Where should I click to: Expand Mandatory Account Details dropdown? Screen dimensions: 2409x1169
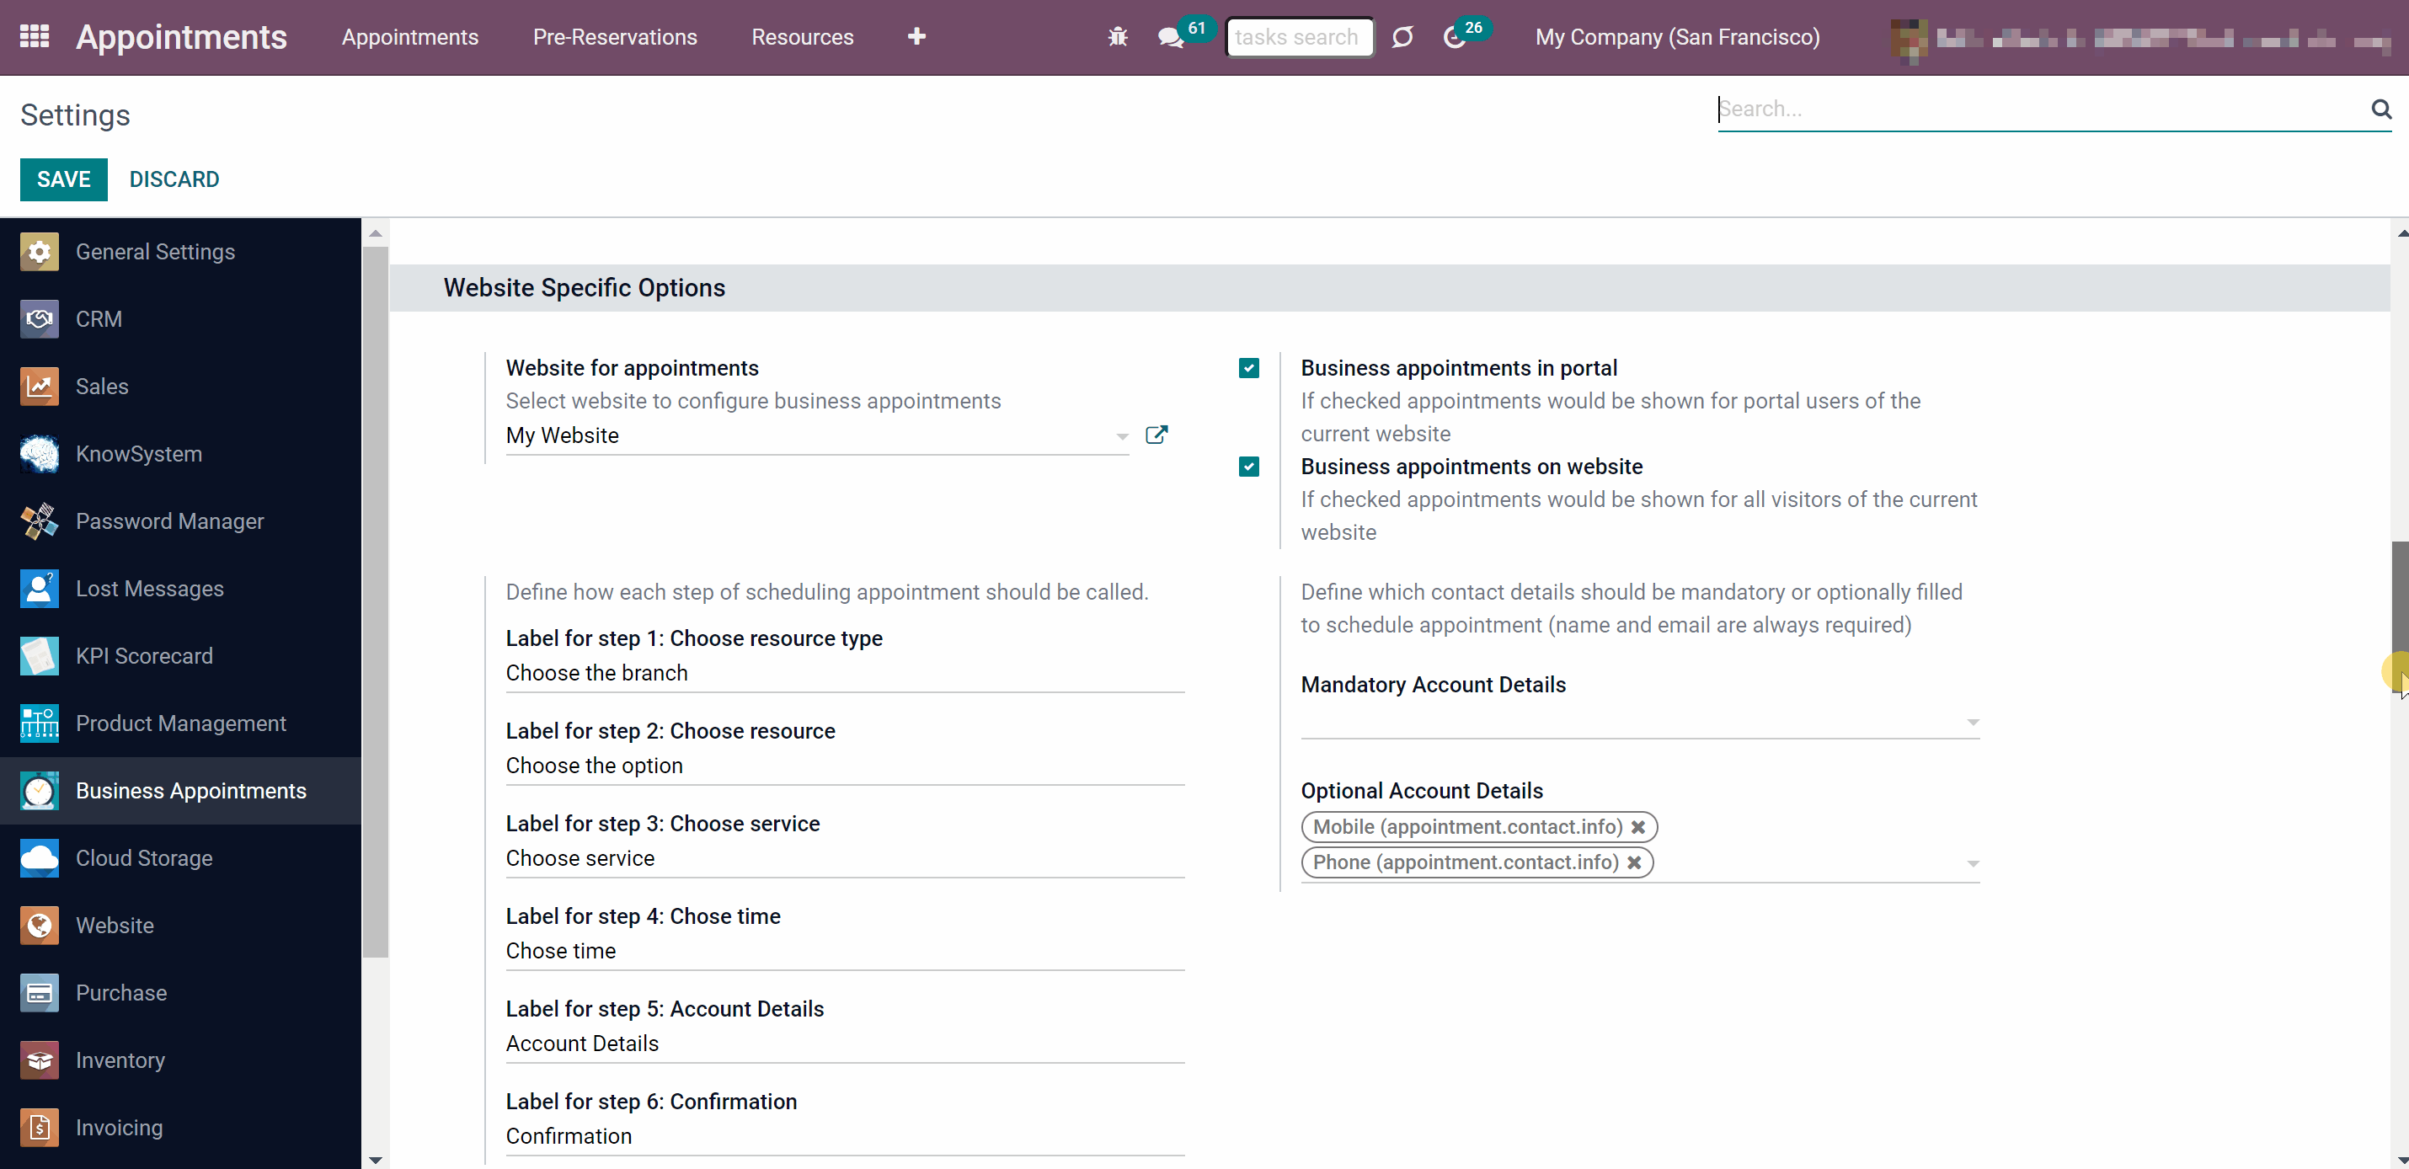click(x=1973, y=722)
